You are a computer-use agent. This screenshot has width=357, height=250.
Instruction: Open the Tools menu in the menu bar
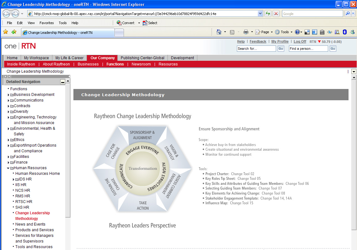pos(63,23)
